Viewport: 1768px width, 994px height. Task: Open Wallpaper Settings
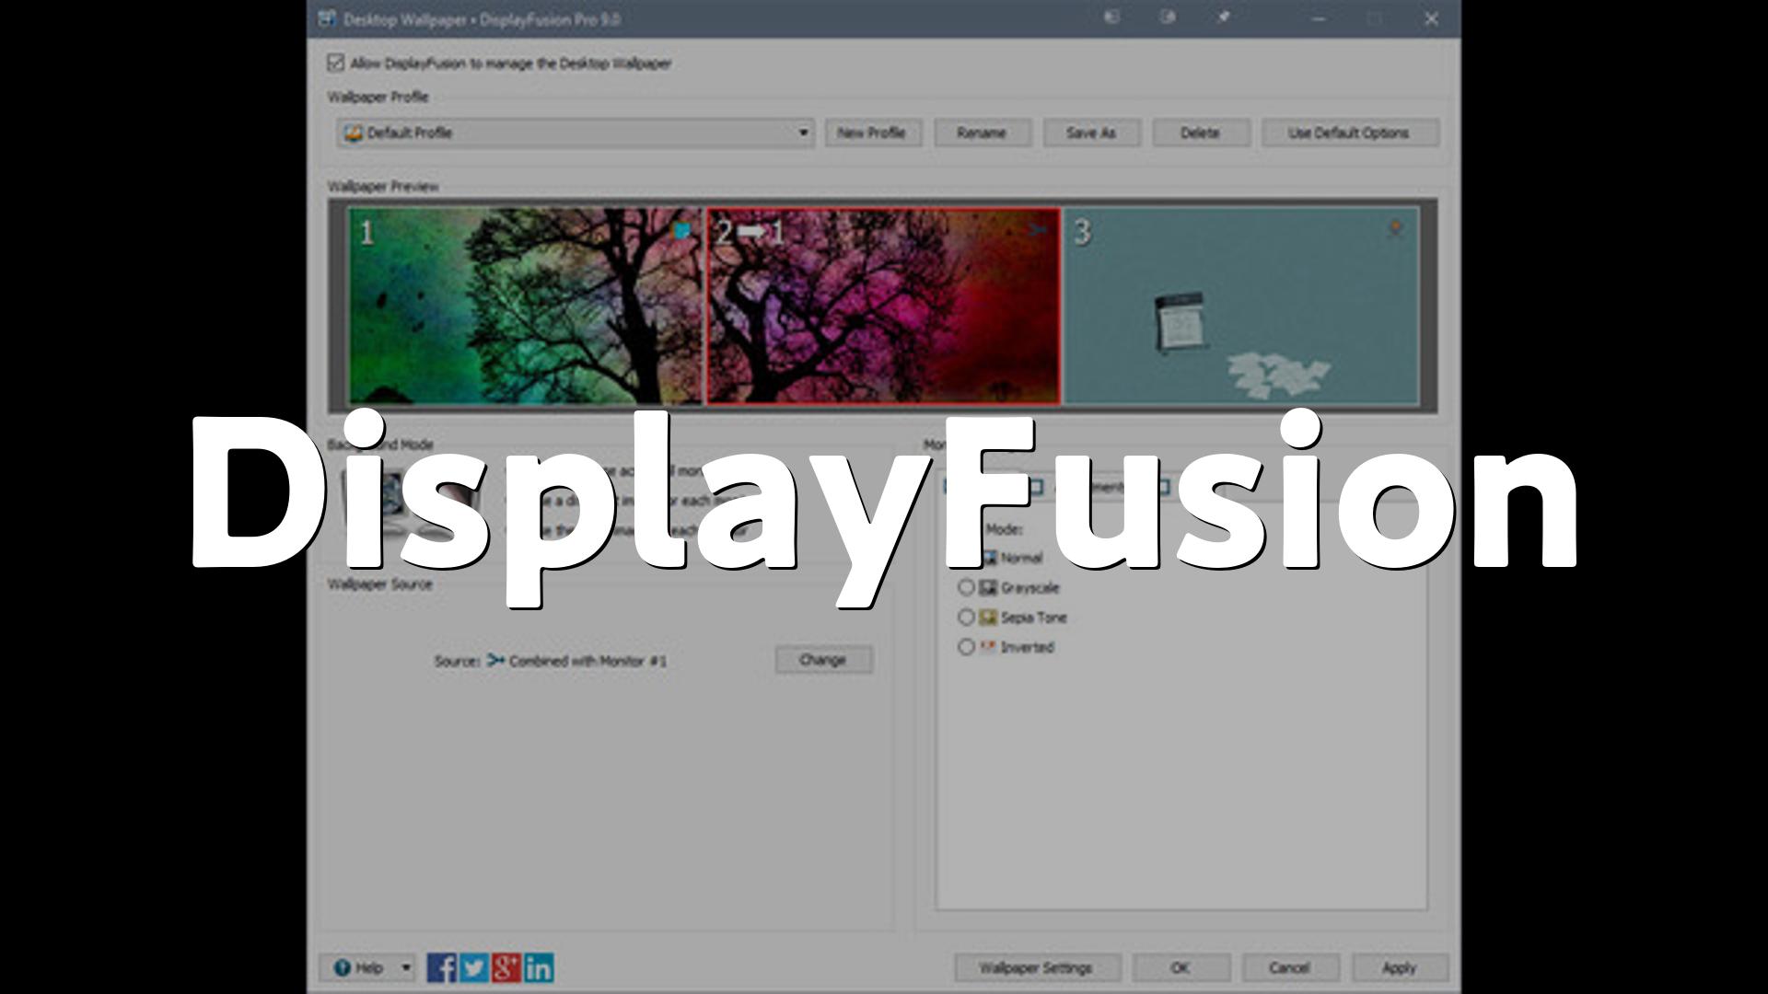point(1037,967)
